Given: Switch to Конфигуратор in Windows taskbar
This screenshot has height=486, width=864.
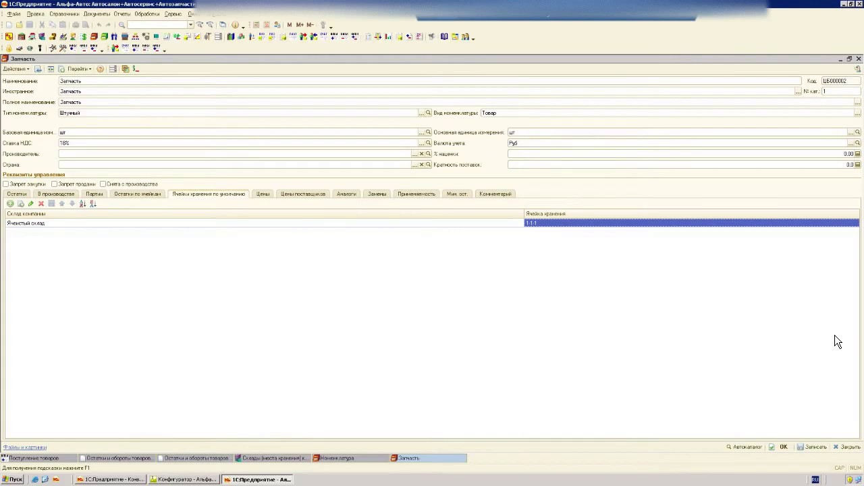Looking at the screenshot, I should (x=182, y=480).
